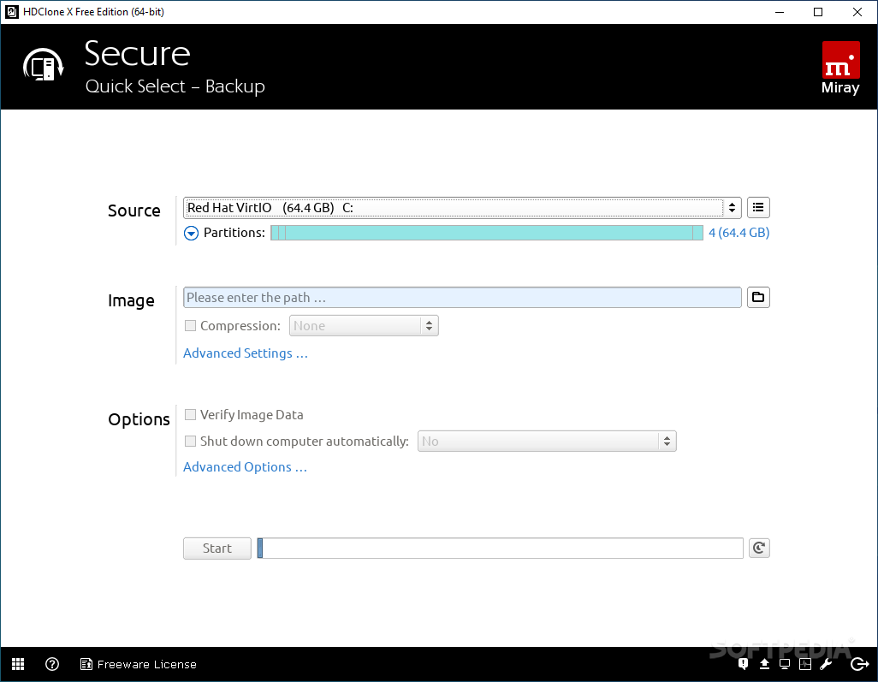Click the Freeware License document icon
The image size is (878, 682).
86,664
